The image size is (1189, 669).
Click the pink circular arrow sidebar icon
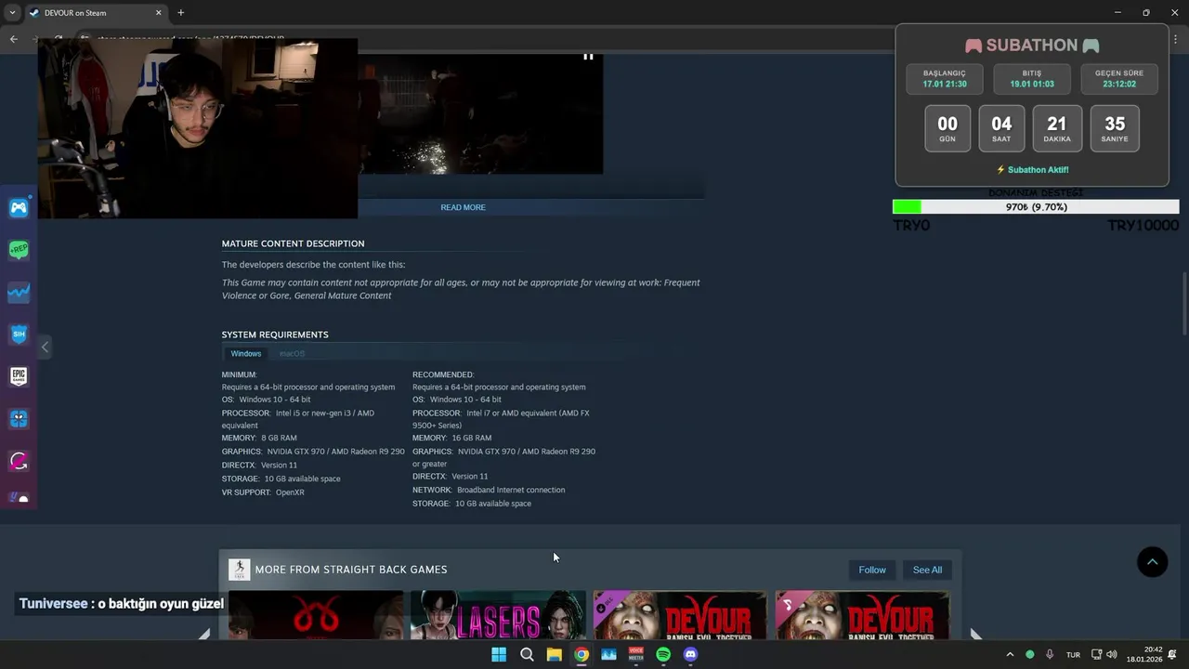tap(19, 461)
